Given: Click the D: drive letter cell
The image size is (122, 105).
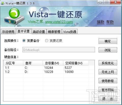Looking at the screenshot, I should pos(26,72).
